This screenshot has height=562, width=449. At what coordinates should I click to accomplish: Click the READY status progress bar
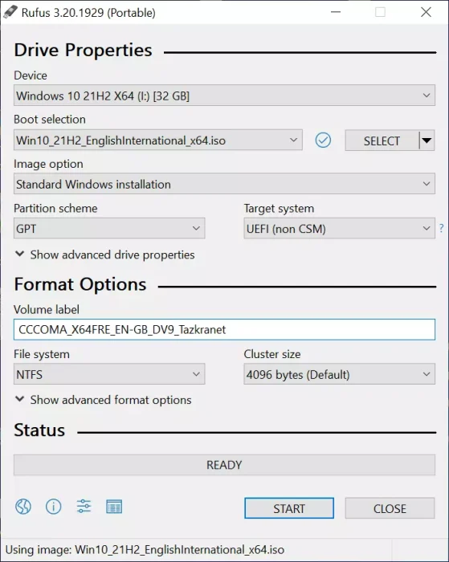(225, 465)
